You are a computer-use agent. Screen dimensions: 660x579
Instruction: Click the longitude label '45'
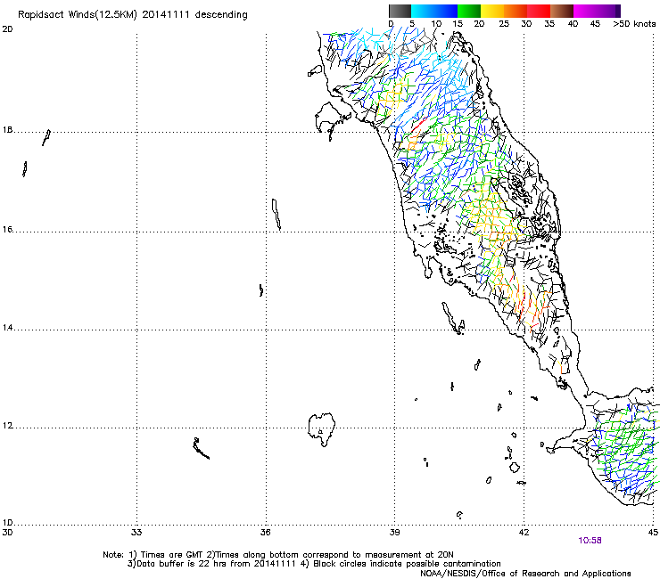(x=653, y=533)
